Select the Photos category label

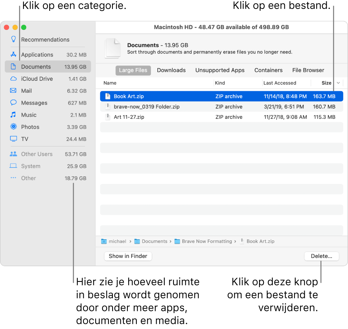30,127
